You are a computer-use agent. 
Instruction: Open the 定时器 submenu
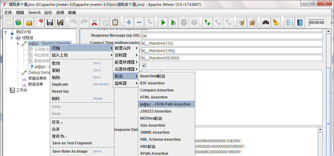[x=126, y=55]
